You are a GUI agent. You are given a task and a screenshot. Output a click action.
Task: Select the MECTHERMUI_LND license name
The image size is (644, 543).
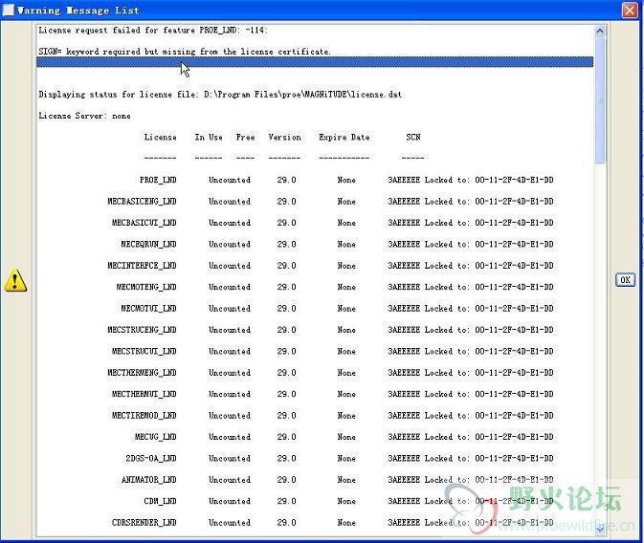(x=144, y=394)
